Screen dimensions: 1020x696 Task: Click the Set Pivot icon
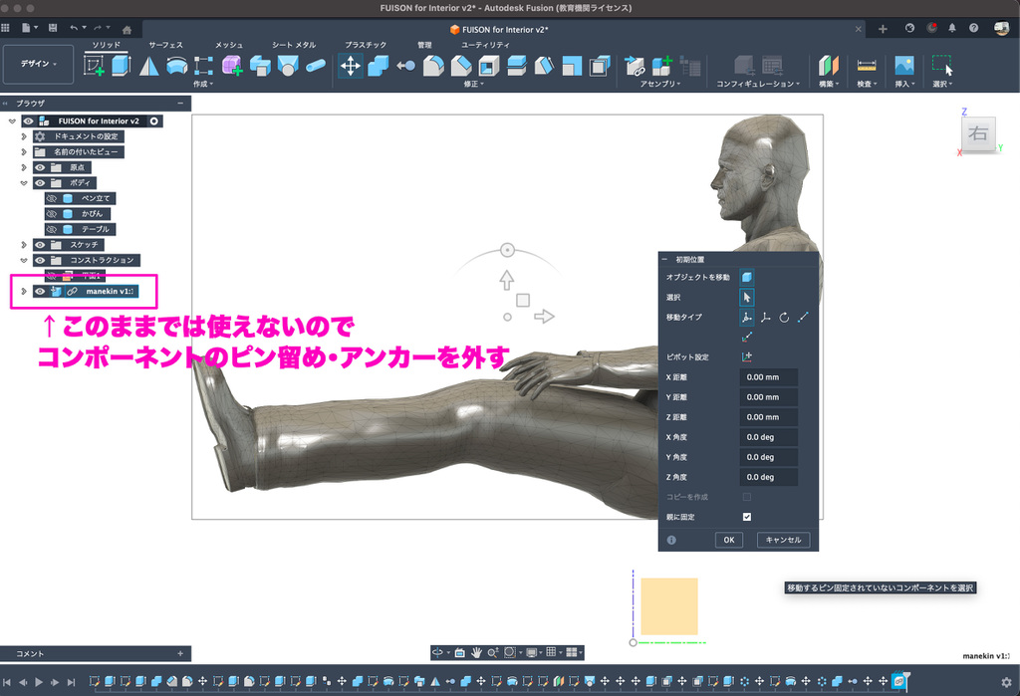pos(747,356)
